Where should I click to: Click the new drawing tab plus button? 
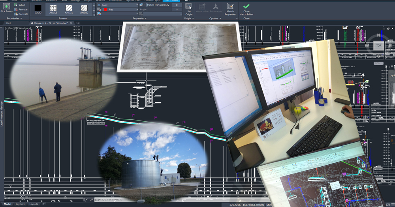pyautogui.click(x=78, y=23)
